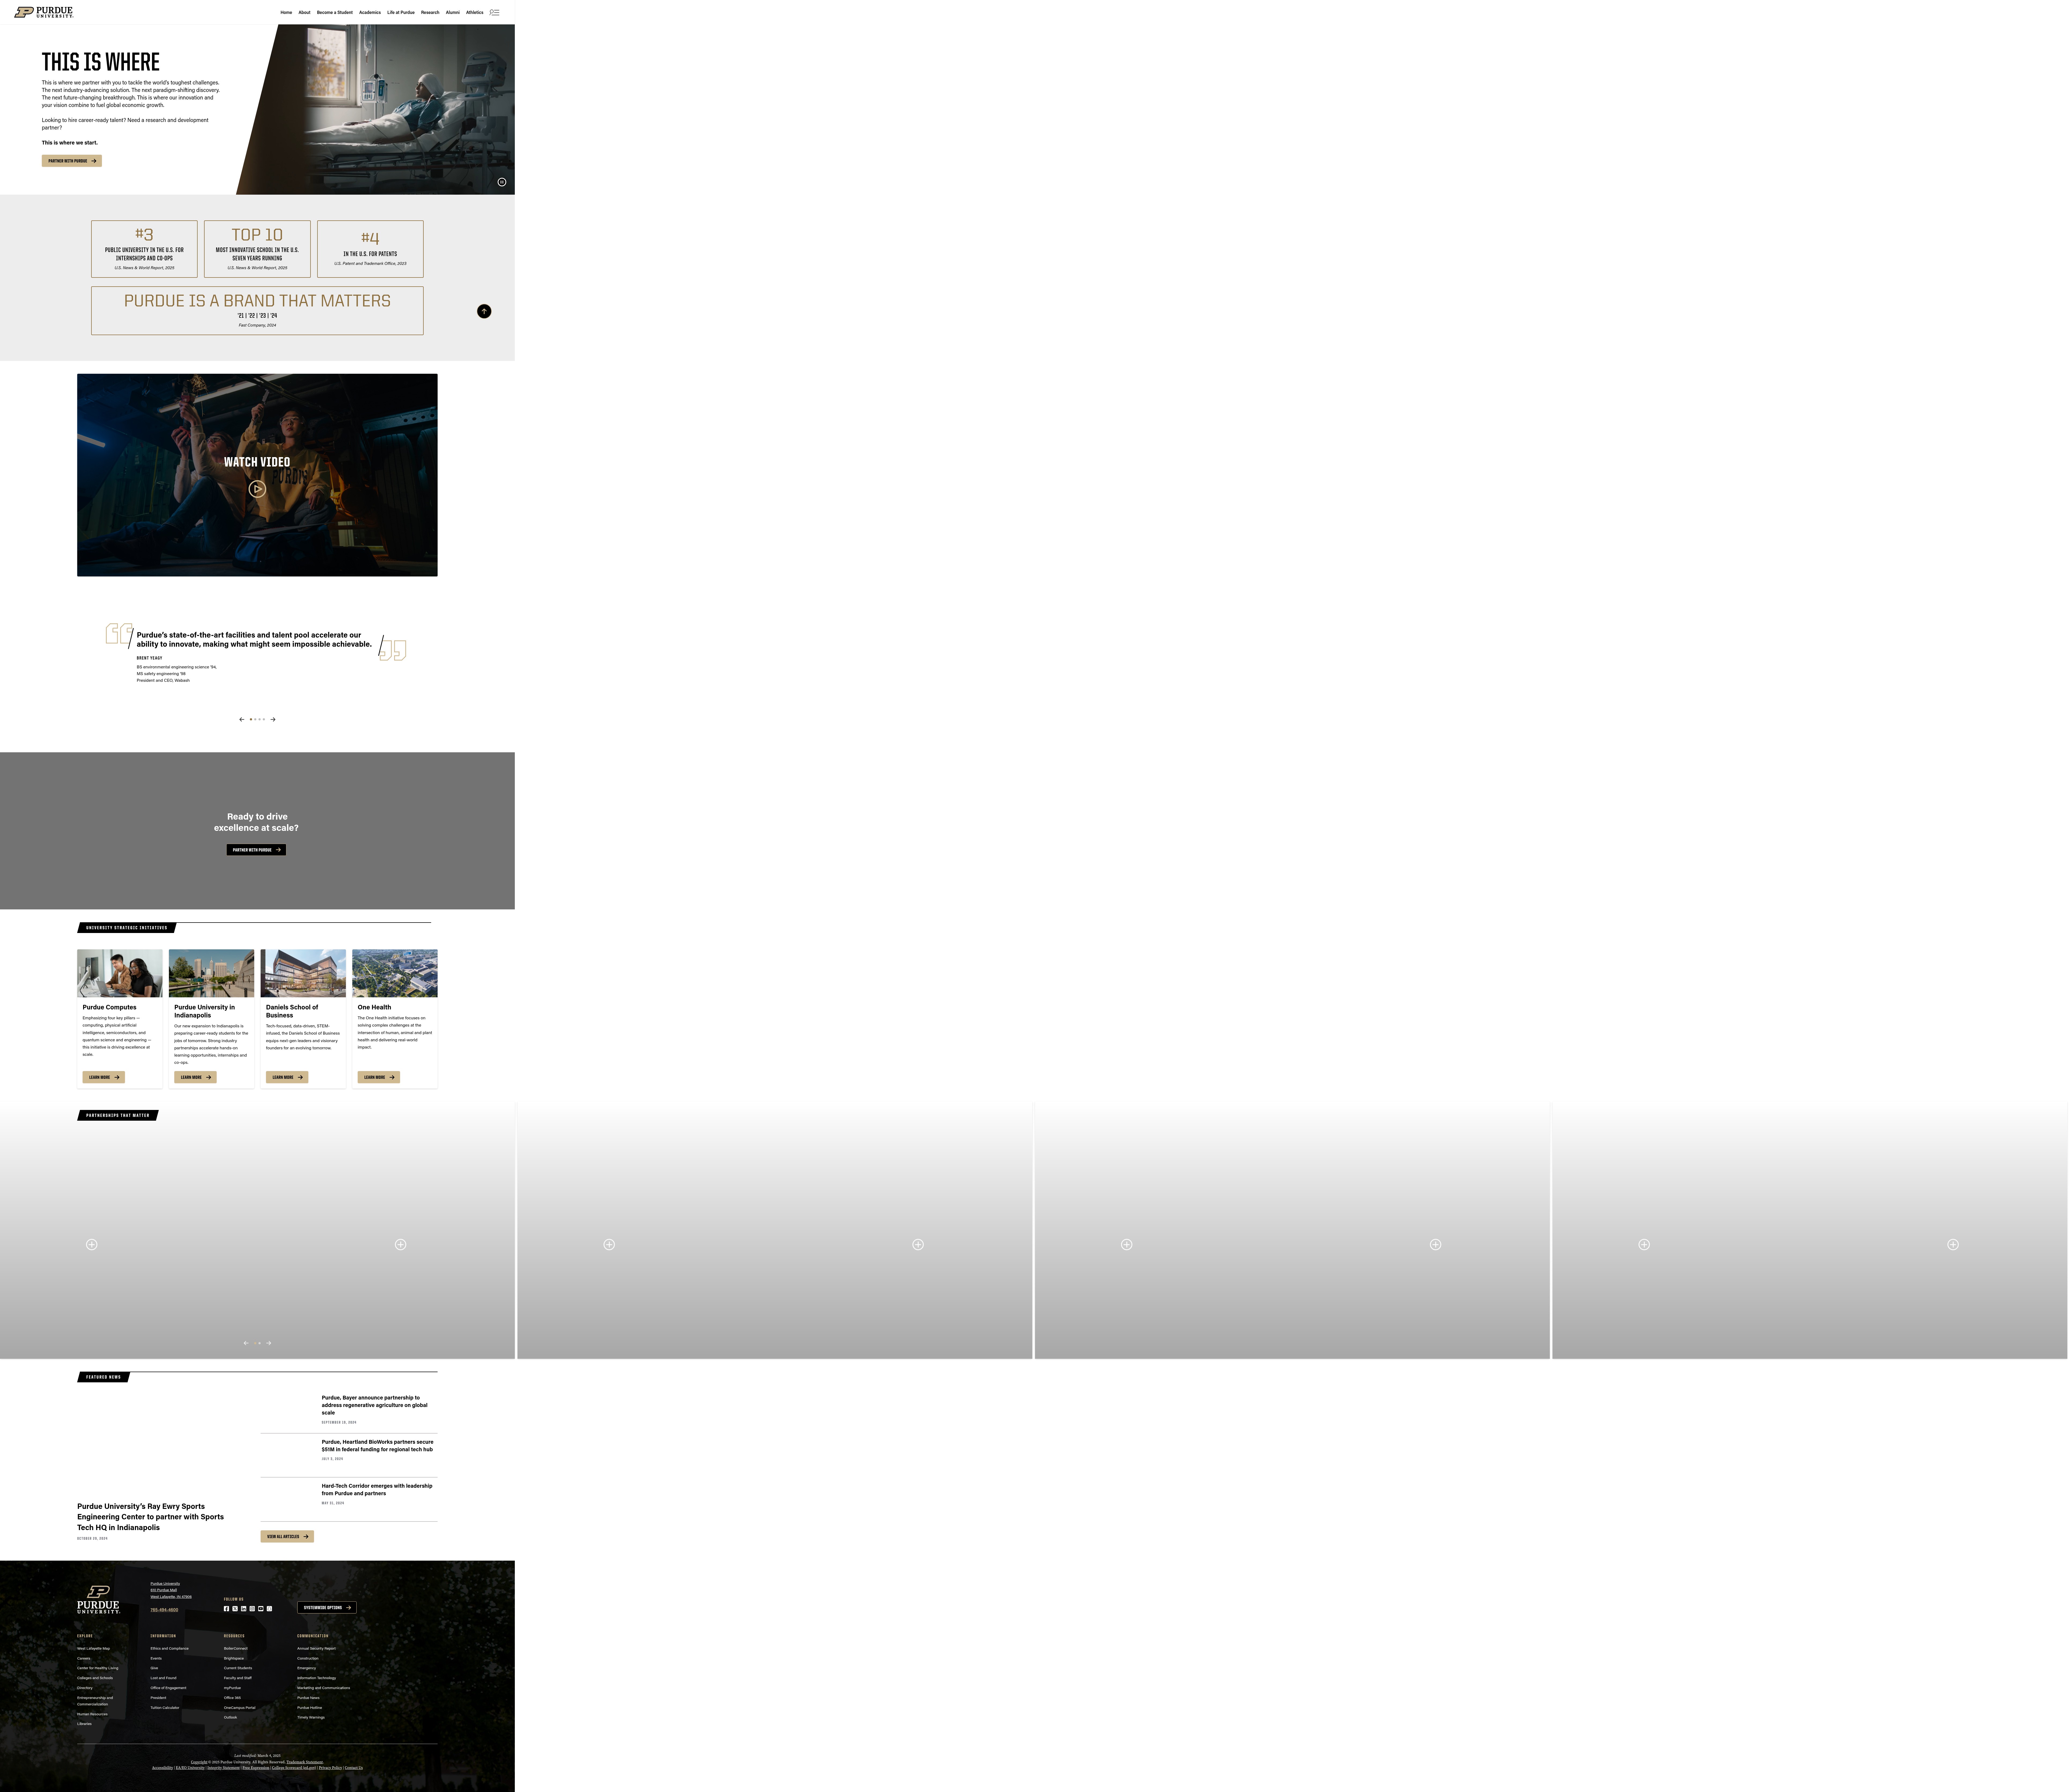This screenshot has height=1792, width=2070.
Task: Open Purdue, Bayer partnership news article
Action: tap(375, 1405)
